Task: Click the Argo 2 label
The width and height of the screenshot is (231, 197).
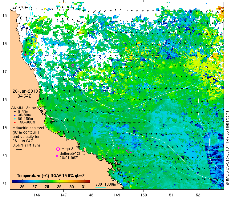Action: tap(67, 149)
